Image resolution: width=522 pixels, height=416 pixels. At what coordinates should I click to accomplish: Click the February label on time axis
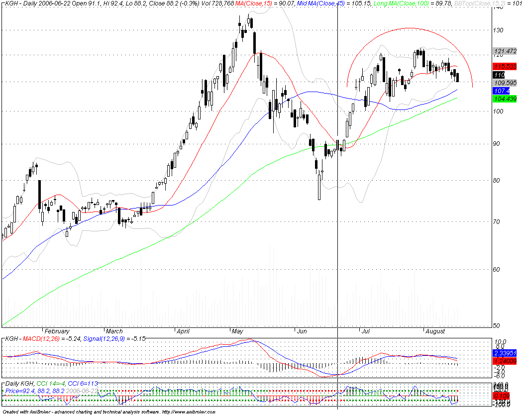(x=57, y=331)
